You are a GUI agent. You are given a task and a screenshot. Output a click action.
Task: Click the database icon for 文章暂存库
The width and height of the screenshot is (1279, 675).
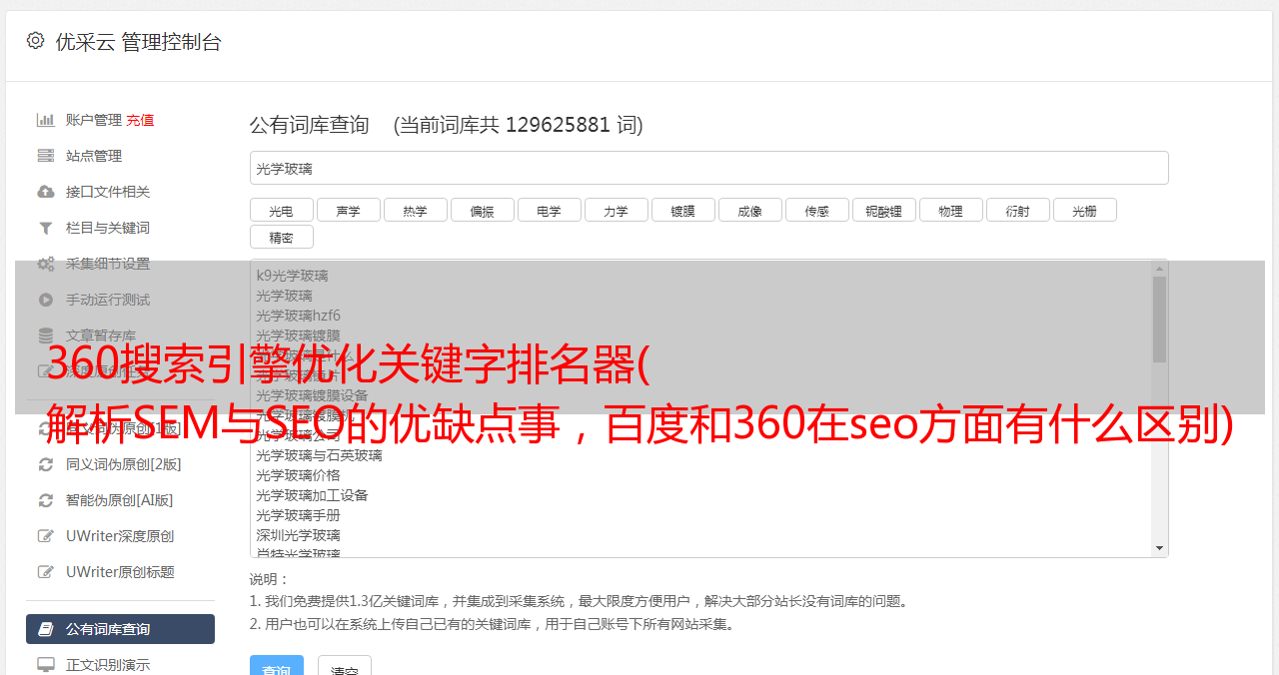pos(46,336)
